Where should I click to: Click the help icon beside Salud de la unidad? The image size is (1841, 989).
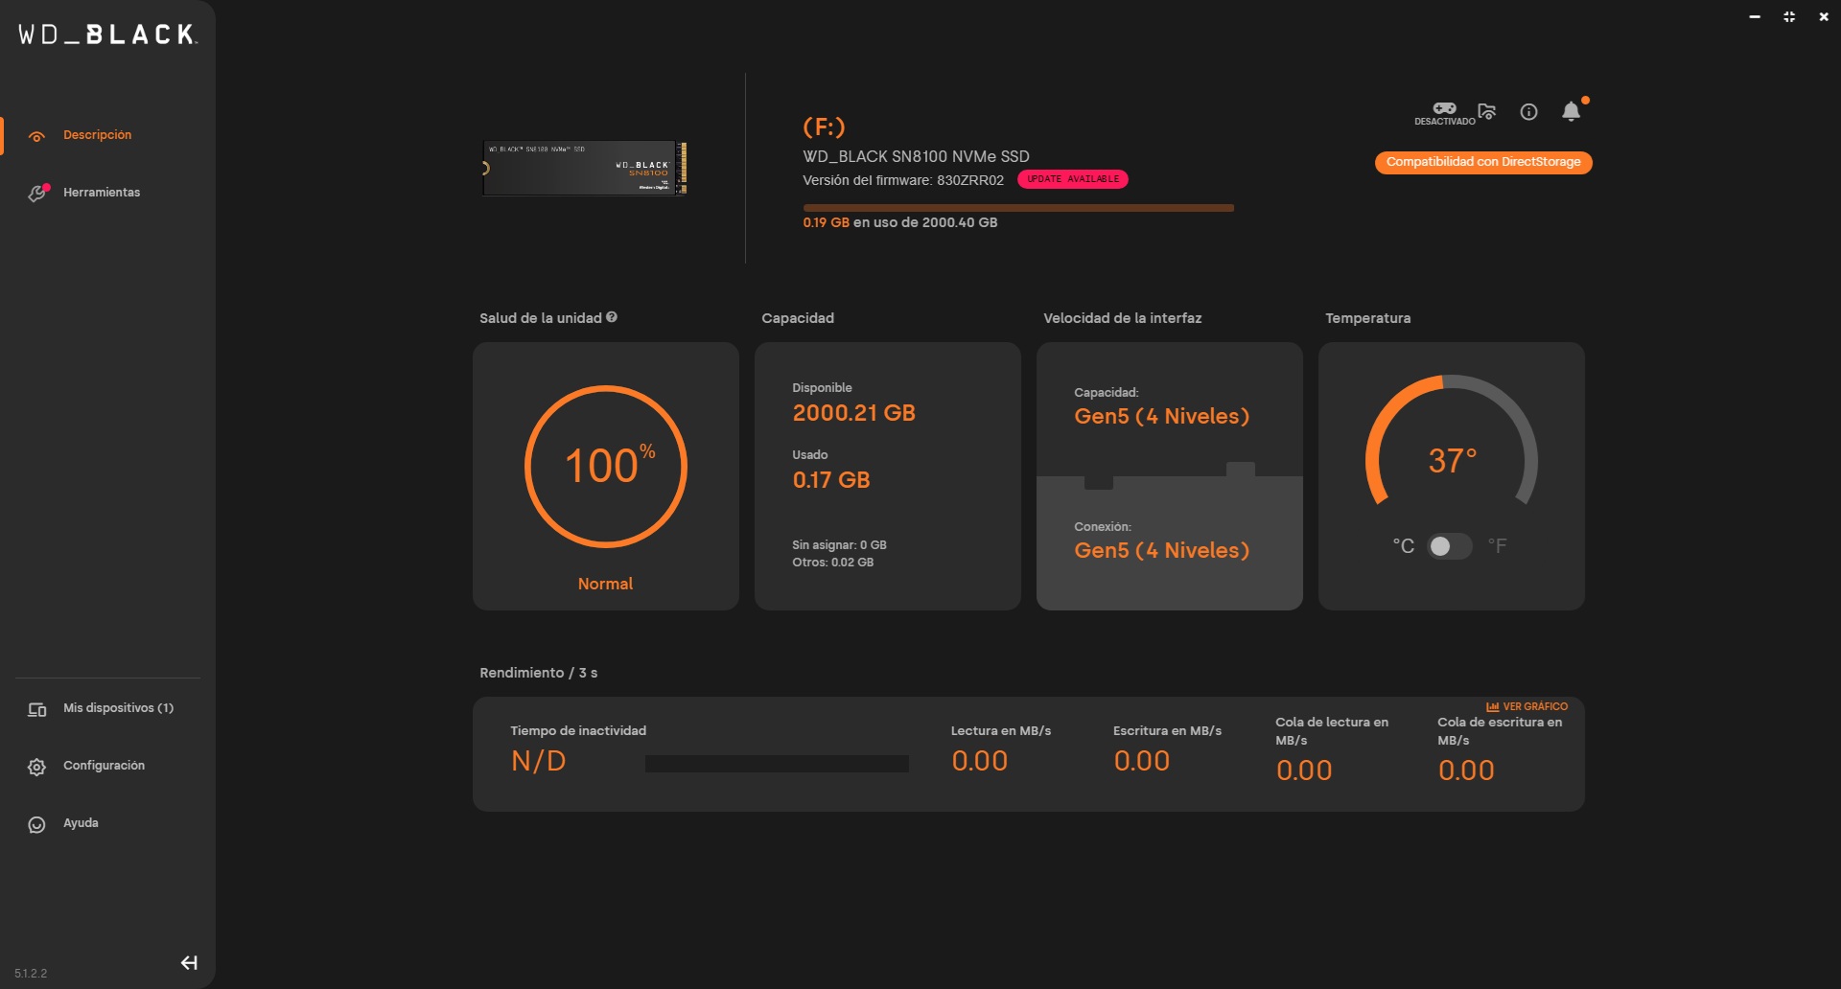(612, 317)
